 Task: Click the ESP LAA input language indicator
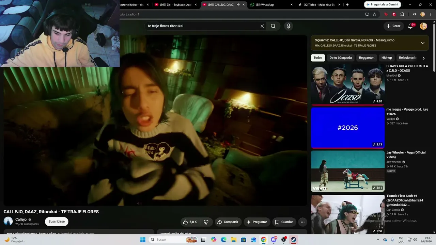pyautogui.click(x=401, y=240)
